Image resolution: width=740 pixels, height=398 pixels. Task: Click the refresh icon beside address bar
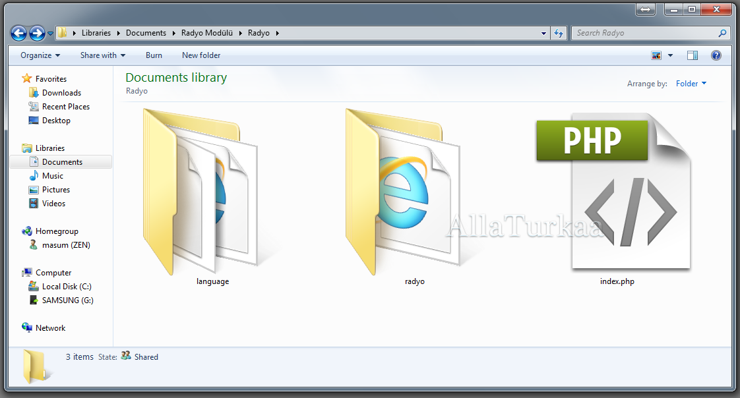559,33
